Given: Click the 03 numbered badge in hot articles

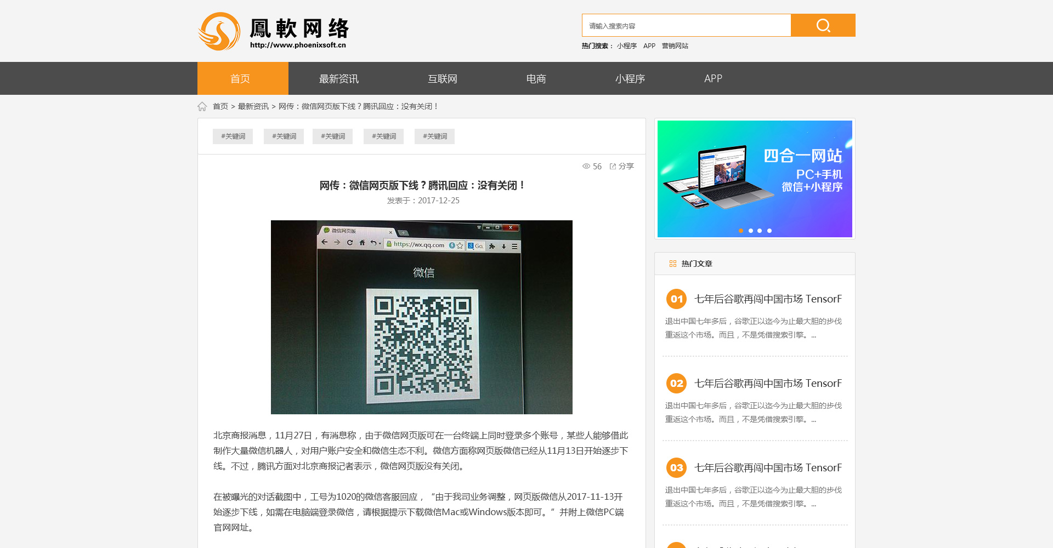Looking at the screenshot, I should click(x=676, y=467).
